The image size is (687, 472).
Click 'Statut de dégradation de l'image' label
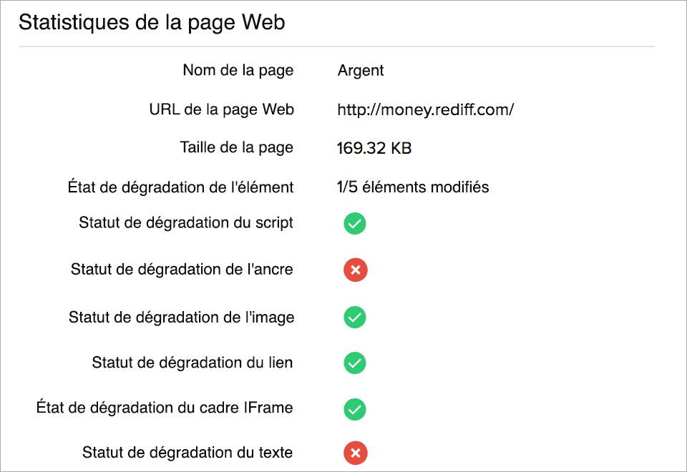click(181, 317)
